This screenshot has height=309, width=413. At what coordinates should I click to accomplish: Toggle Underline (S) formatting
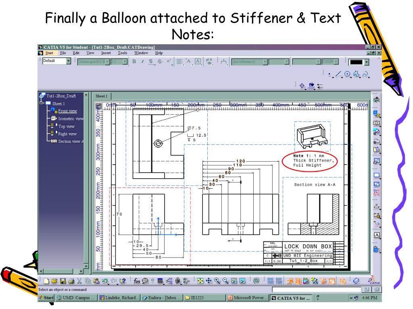coord(151,62)
